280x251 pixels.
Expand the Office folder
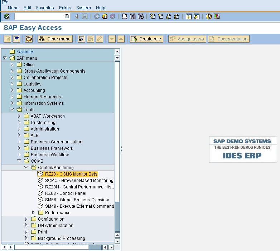click(12, 64)
